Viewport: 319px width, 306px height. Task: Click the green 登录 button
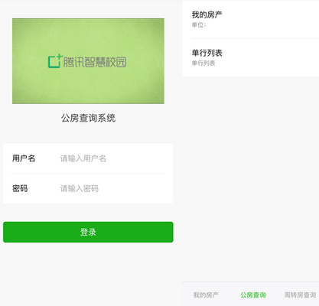pyautogui.click(x=88, y=232)
